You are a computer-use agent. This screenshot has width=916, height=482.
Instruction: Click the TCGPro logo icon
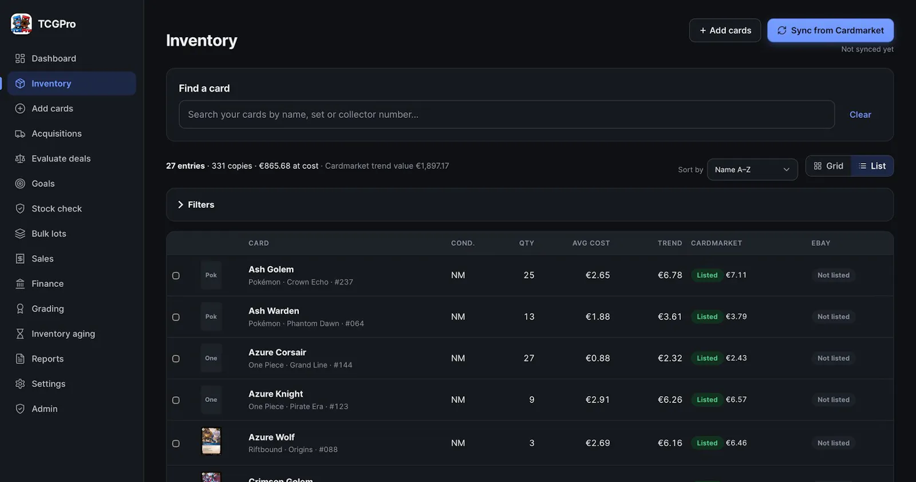(x=21, y=24)
